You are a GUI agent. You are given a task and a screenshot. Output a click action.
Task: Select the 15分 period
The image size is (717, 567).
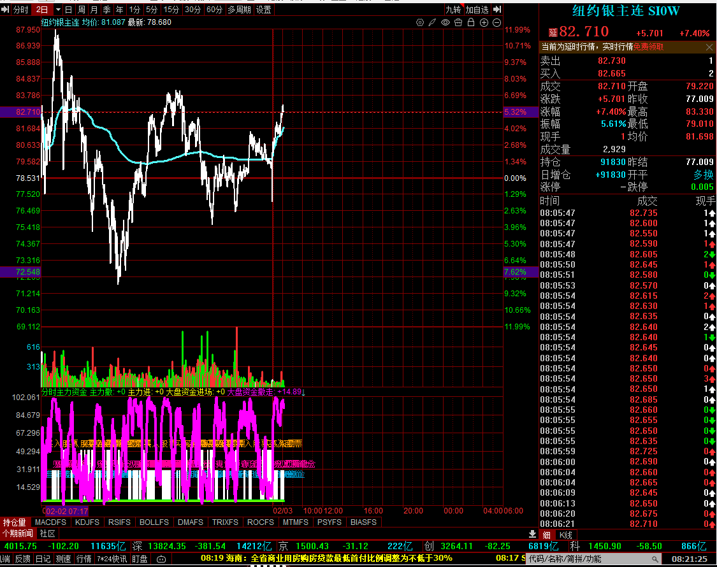click(171, 9)
